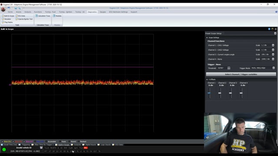Check the Playback option
Screen dimensions: 278x156
79,142
